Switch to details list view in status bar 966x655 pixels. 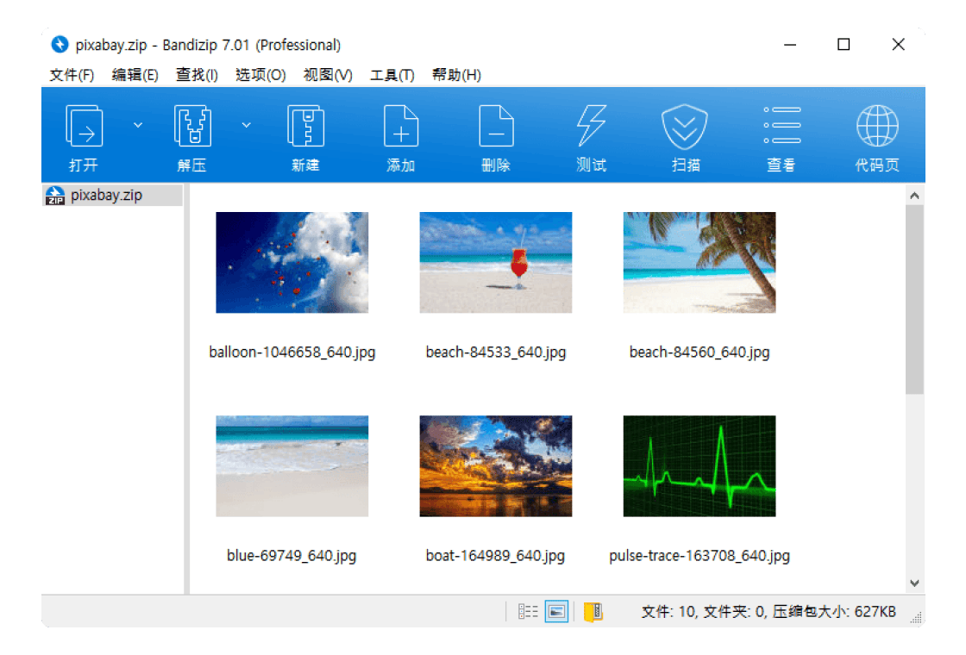[528, 612]
